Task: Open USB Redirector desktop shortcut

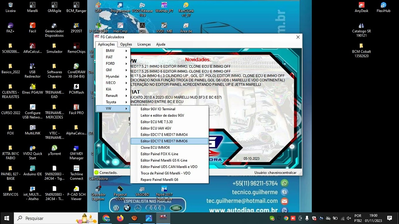Action: click(x=32, y=71)
